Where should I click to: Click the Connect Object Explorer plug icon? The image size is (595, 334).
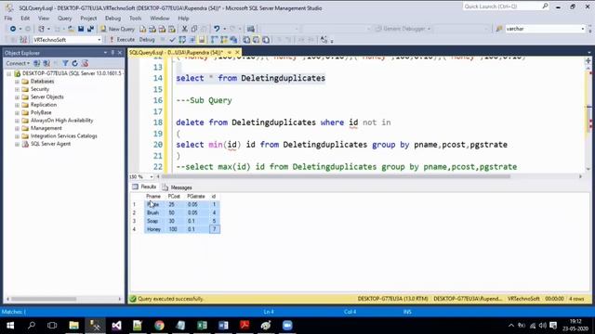pyautogui.click(x=37, y=63)
